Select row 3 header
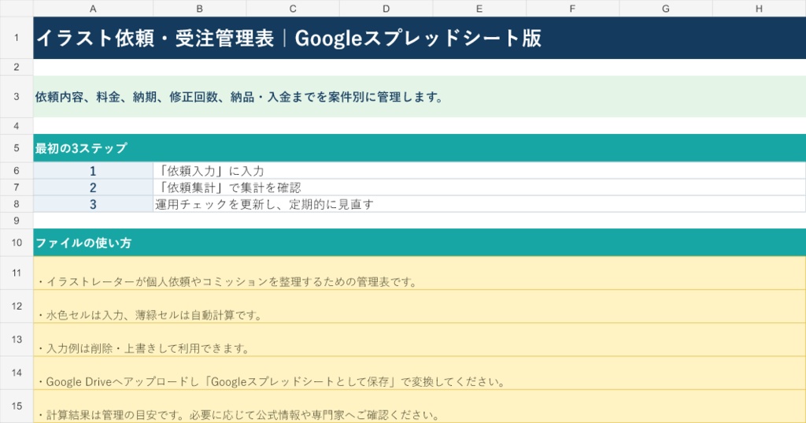Viewport: 806px width, 423px height. (x=17, y=96)
